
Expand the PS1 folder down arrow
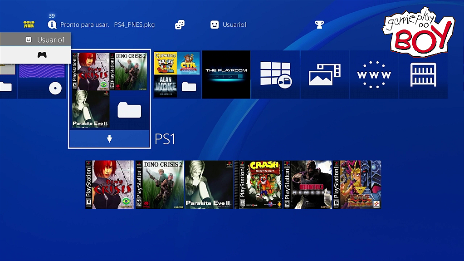coord(109,138)
